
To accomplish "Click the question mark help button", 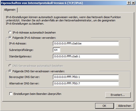I will [x=129, y=3].
